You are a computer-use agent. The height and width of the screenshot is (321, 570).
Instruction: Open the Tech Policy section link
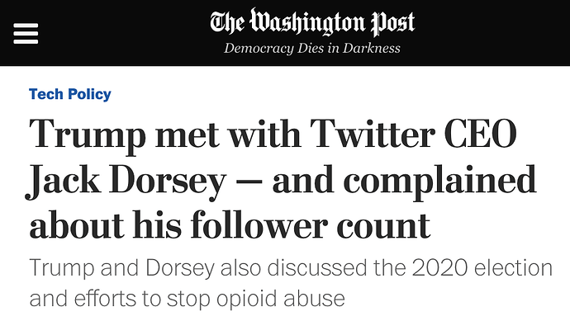point(69,94)
